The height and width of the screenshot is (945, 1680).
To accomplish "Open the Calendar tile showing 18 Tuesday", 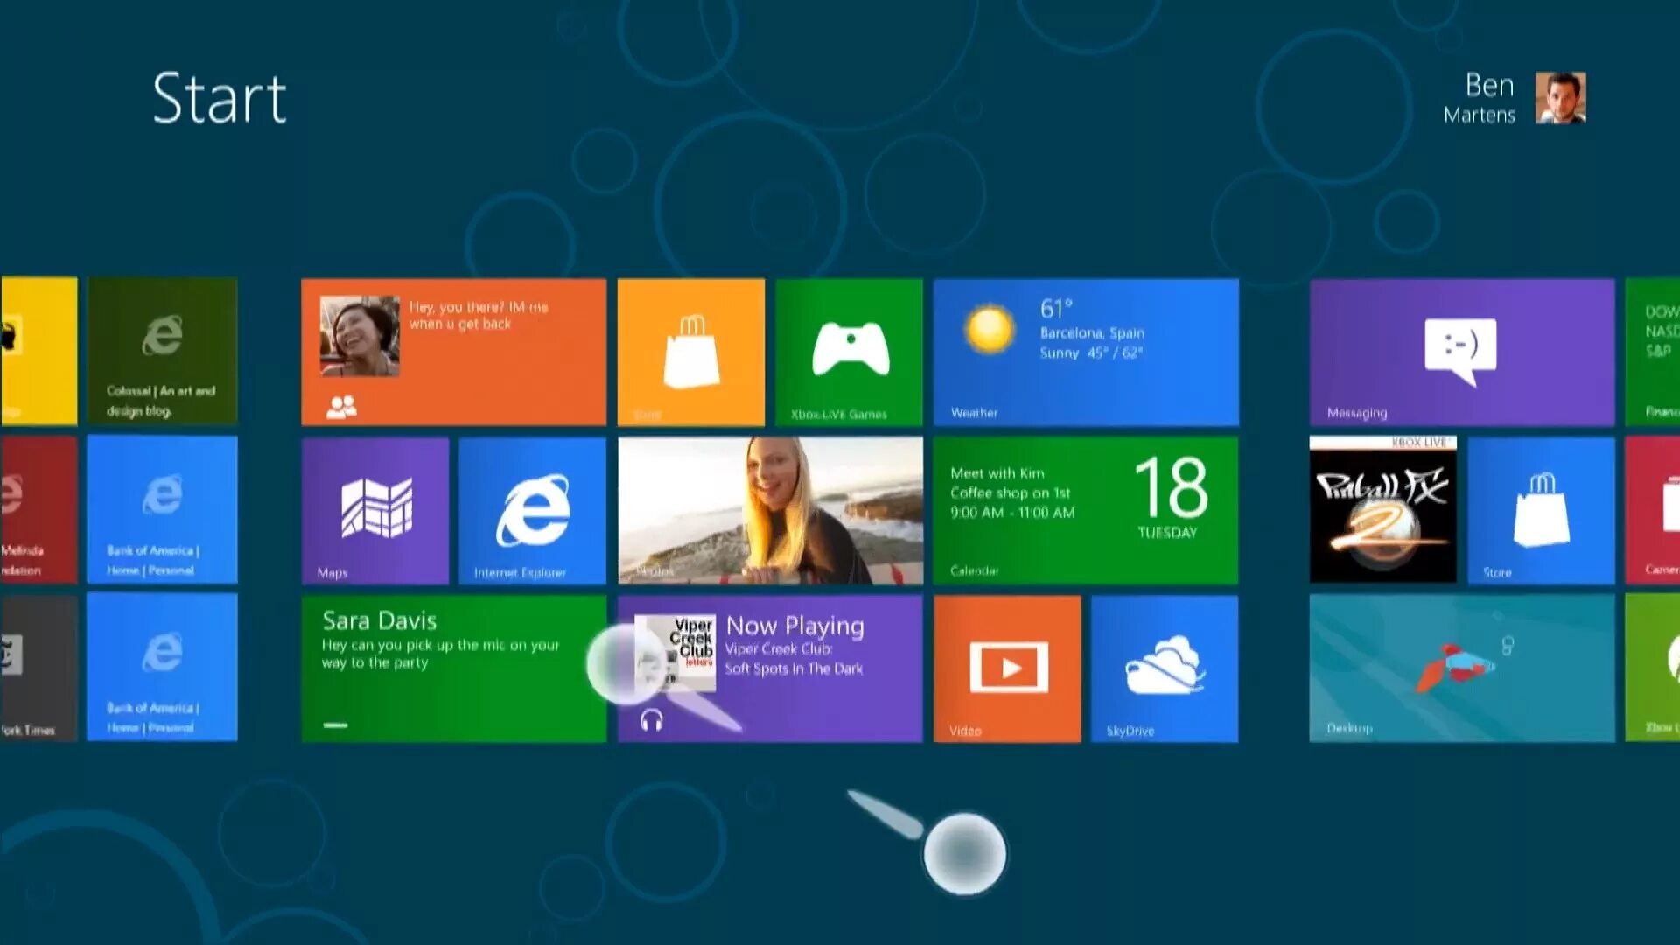I will 1086,511.
